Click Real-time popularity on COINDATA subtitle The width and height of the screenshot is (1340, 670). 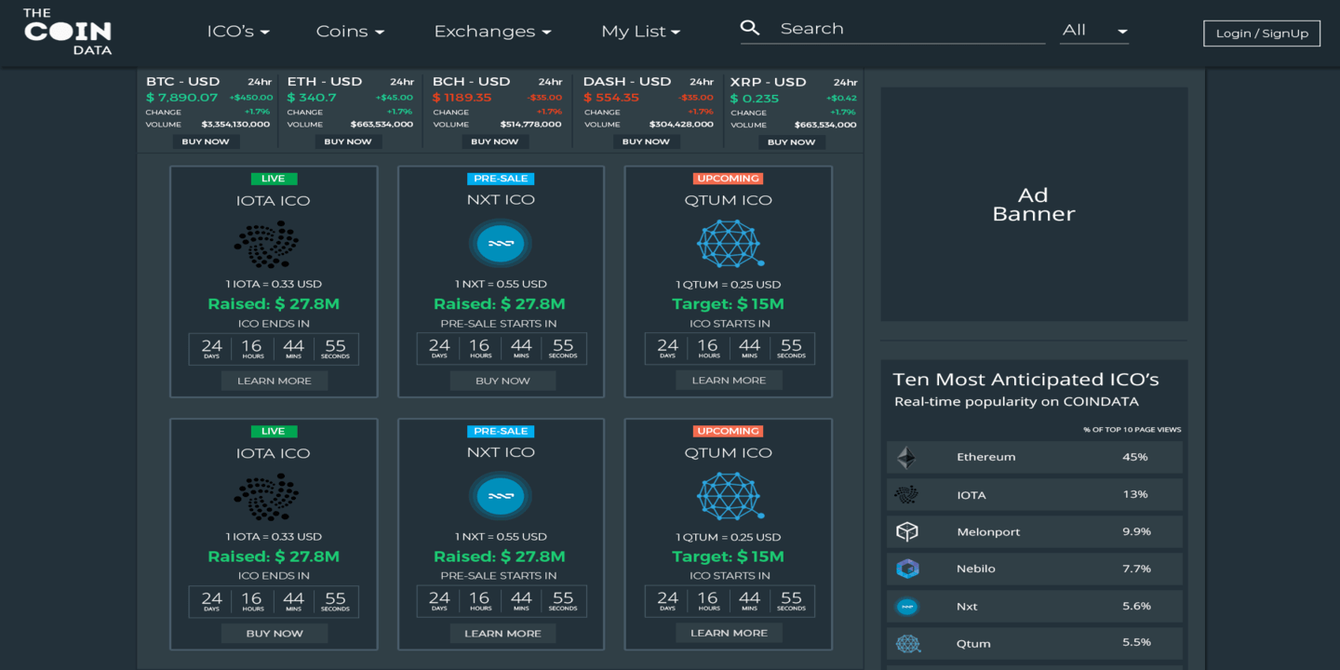(x=1017, y=402)
